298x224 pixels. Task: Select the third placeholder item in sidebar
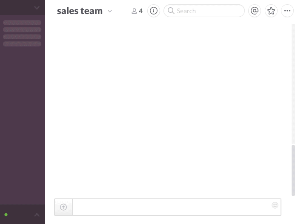coord(22,37)
